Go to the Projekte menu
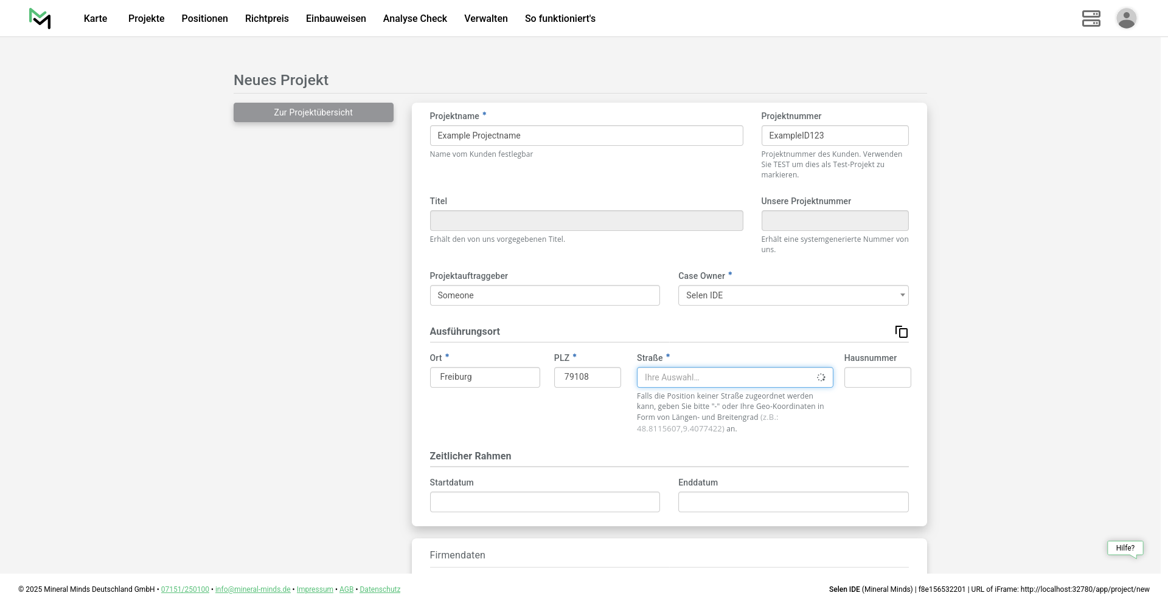The image size is (1168, 604). tap(146, 18)
